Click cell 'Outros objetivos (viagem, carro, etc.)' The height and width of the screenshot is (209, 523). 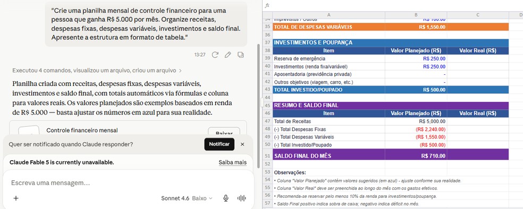(x=329, y=82)
